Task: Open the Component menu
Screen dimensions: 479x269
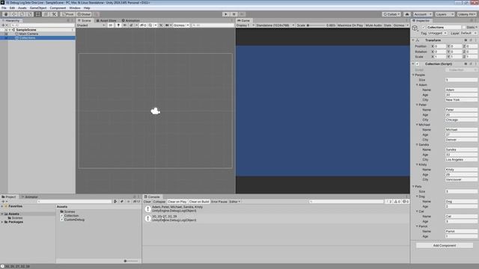Action: pos(58,8)
